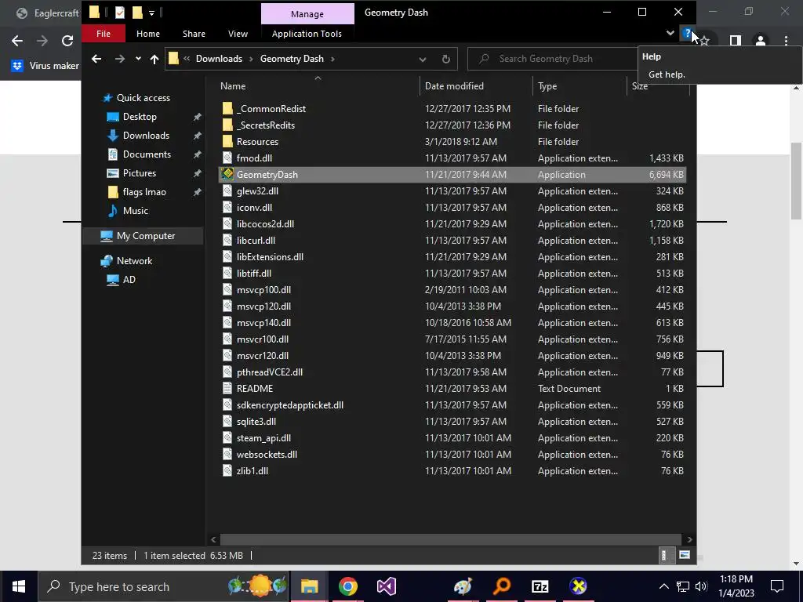Open Quick Access Toolbar customize dropdown
Image resolution: width=803 pixels, height=602 pixels.
click(x=151, y=13)
